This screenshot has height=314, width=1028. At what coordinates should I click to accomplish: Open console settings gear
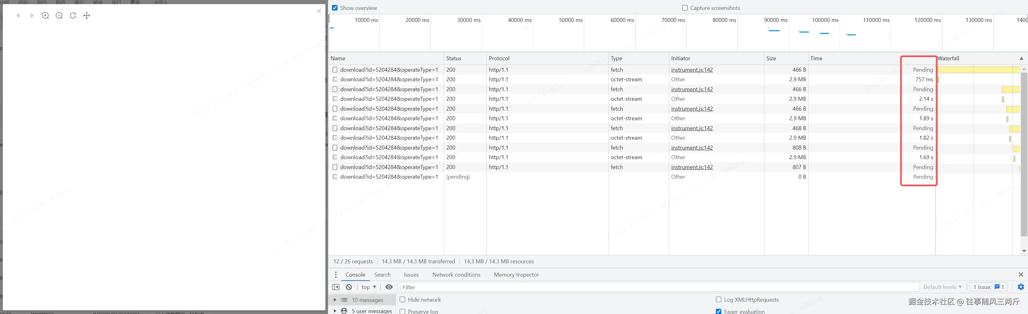point(1021,287)
